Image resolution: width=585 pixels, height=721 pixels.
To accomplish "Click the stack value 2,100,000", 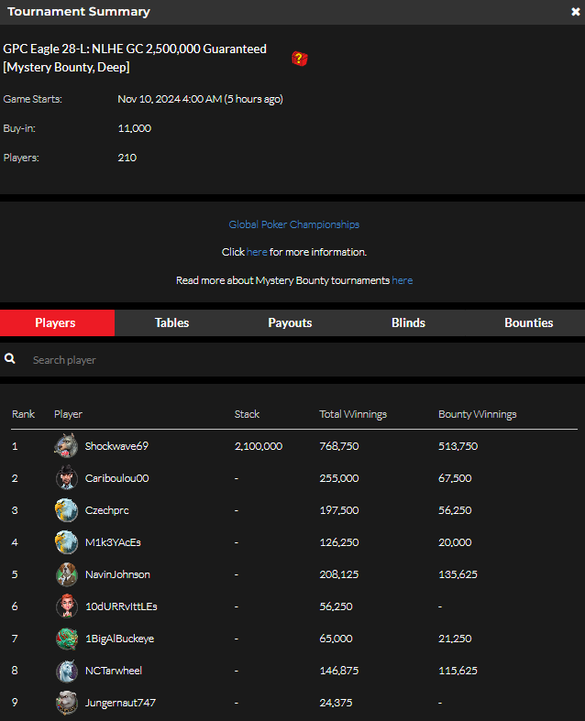I will point(259,446).
